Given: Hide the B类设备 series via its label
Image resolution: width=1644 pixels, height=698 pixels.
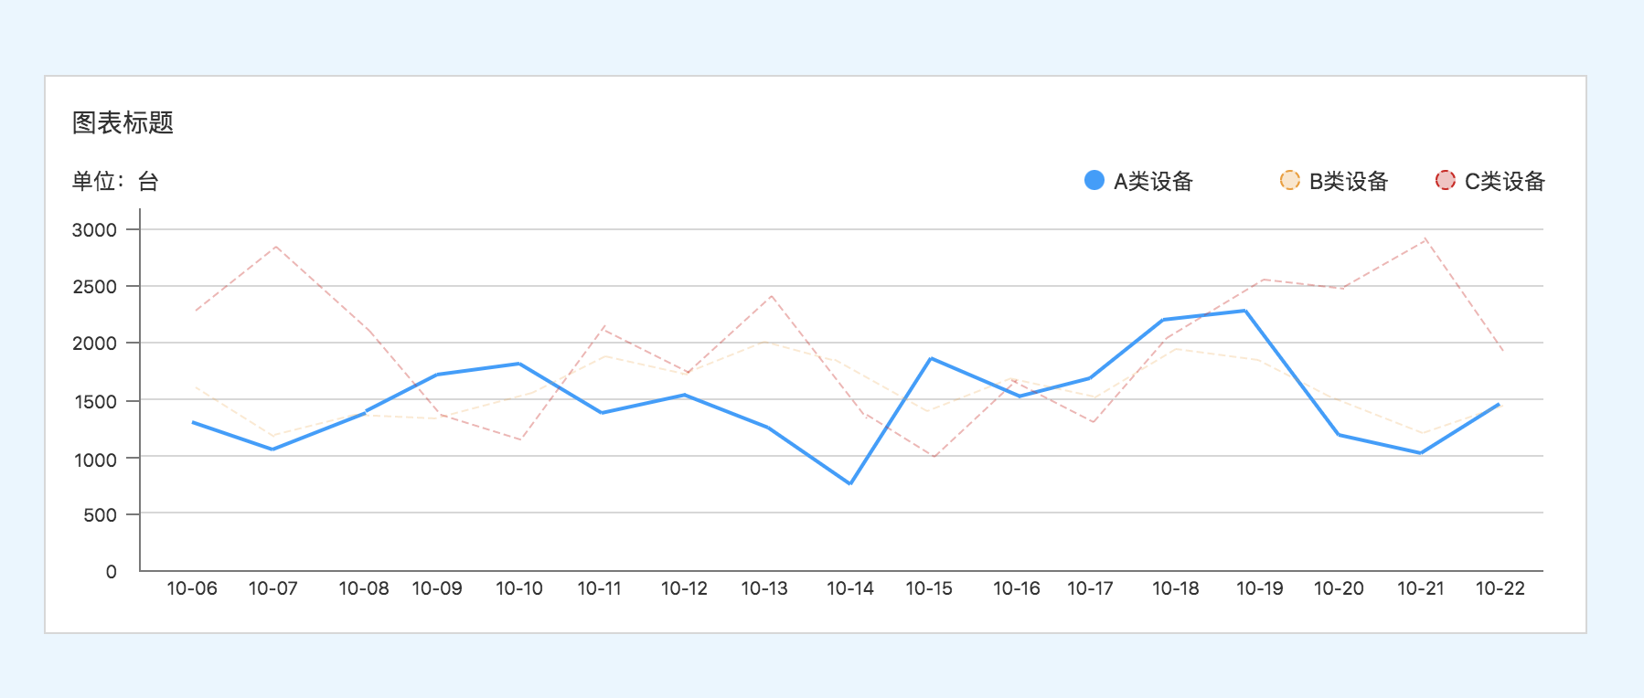Looking at the screenshot, I should (1349, 182).
